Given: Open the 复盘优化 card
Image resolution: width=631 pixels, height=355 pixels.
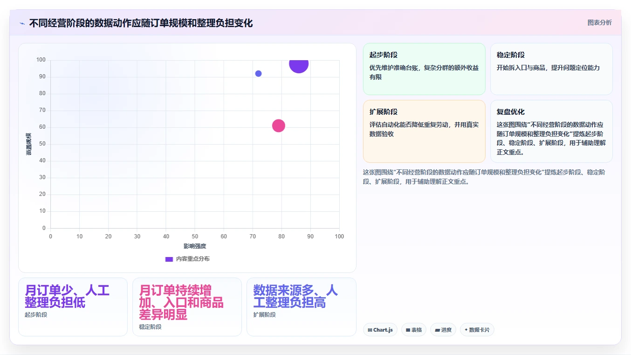Looking at the screenshot, I should click(x=551, y=131).
